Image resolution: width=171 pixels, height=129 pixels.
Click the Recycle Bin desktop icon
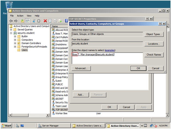point(9,6)
